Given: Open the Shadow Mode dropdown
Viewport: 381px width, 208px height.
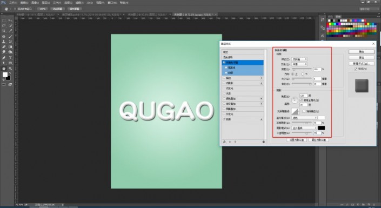Looking at the screenshot, I should pos(304,128).
